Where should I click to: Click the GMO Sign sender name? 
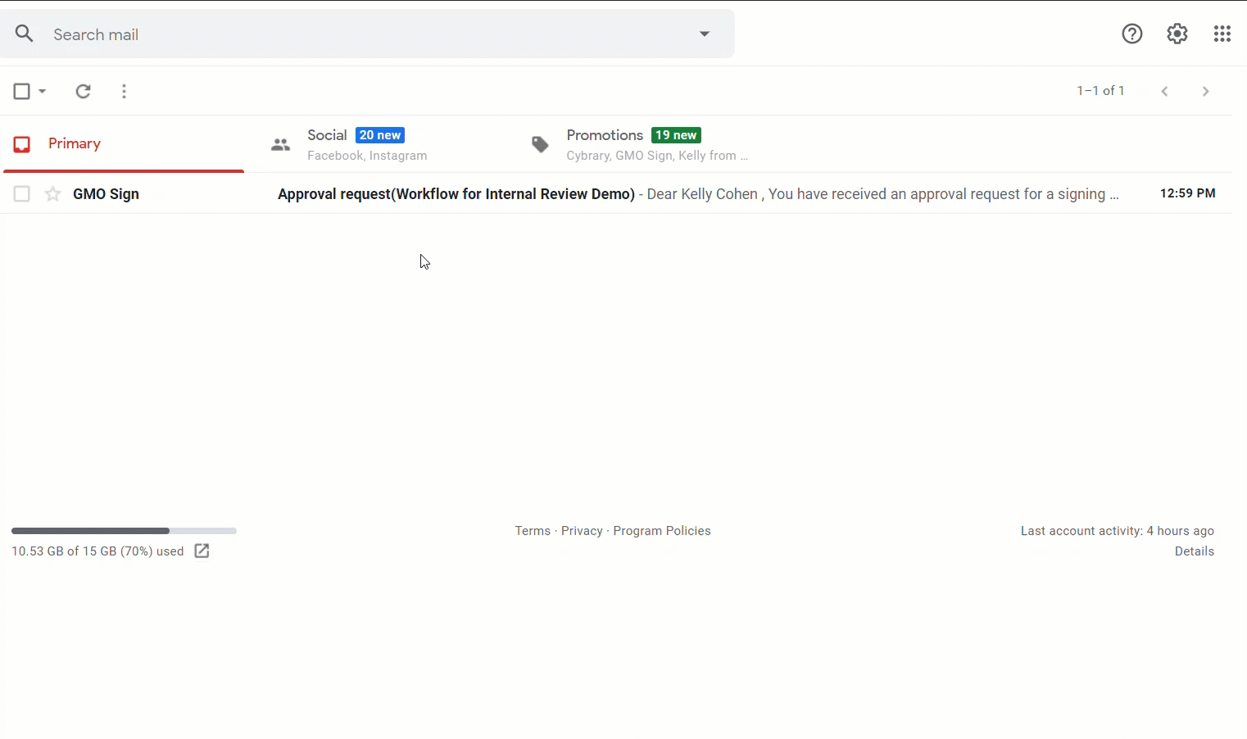pyautogui.click(x=106, y=194)
